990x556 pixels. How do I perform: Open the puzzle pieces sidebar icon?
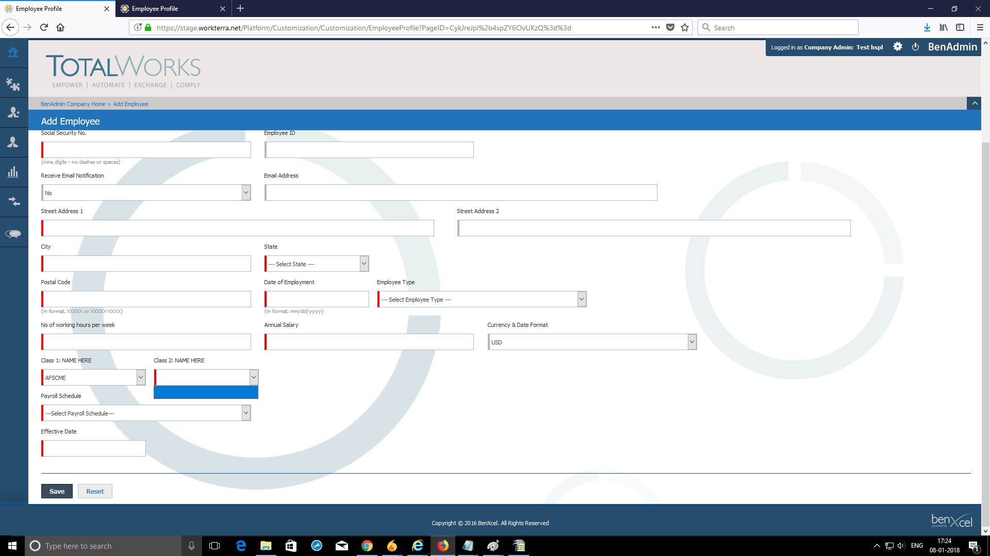[13, 84]
